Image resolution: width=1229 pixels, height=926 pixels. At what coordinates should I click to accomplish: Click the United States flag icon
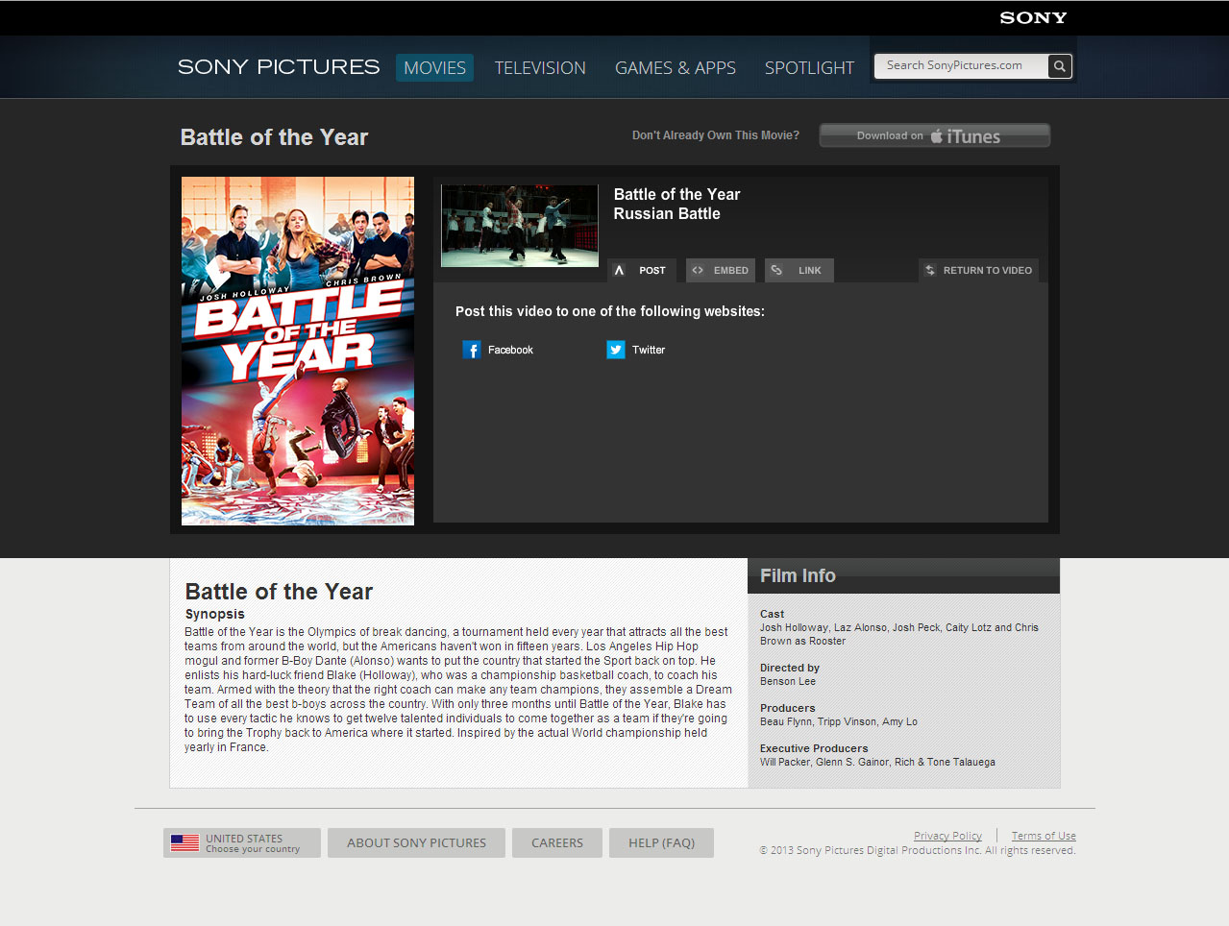tap(184, 842)
